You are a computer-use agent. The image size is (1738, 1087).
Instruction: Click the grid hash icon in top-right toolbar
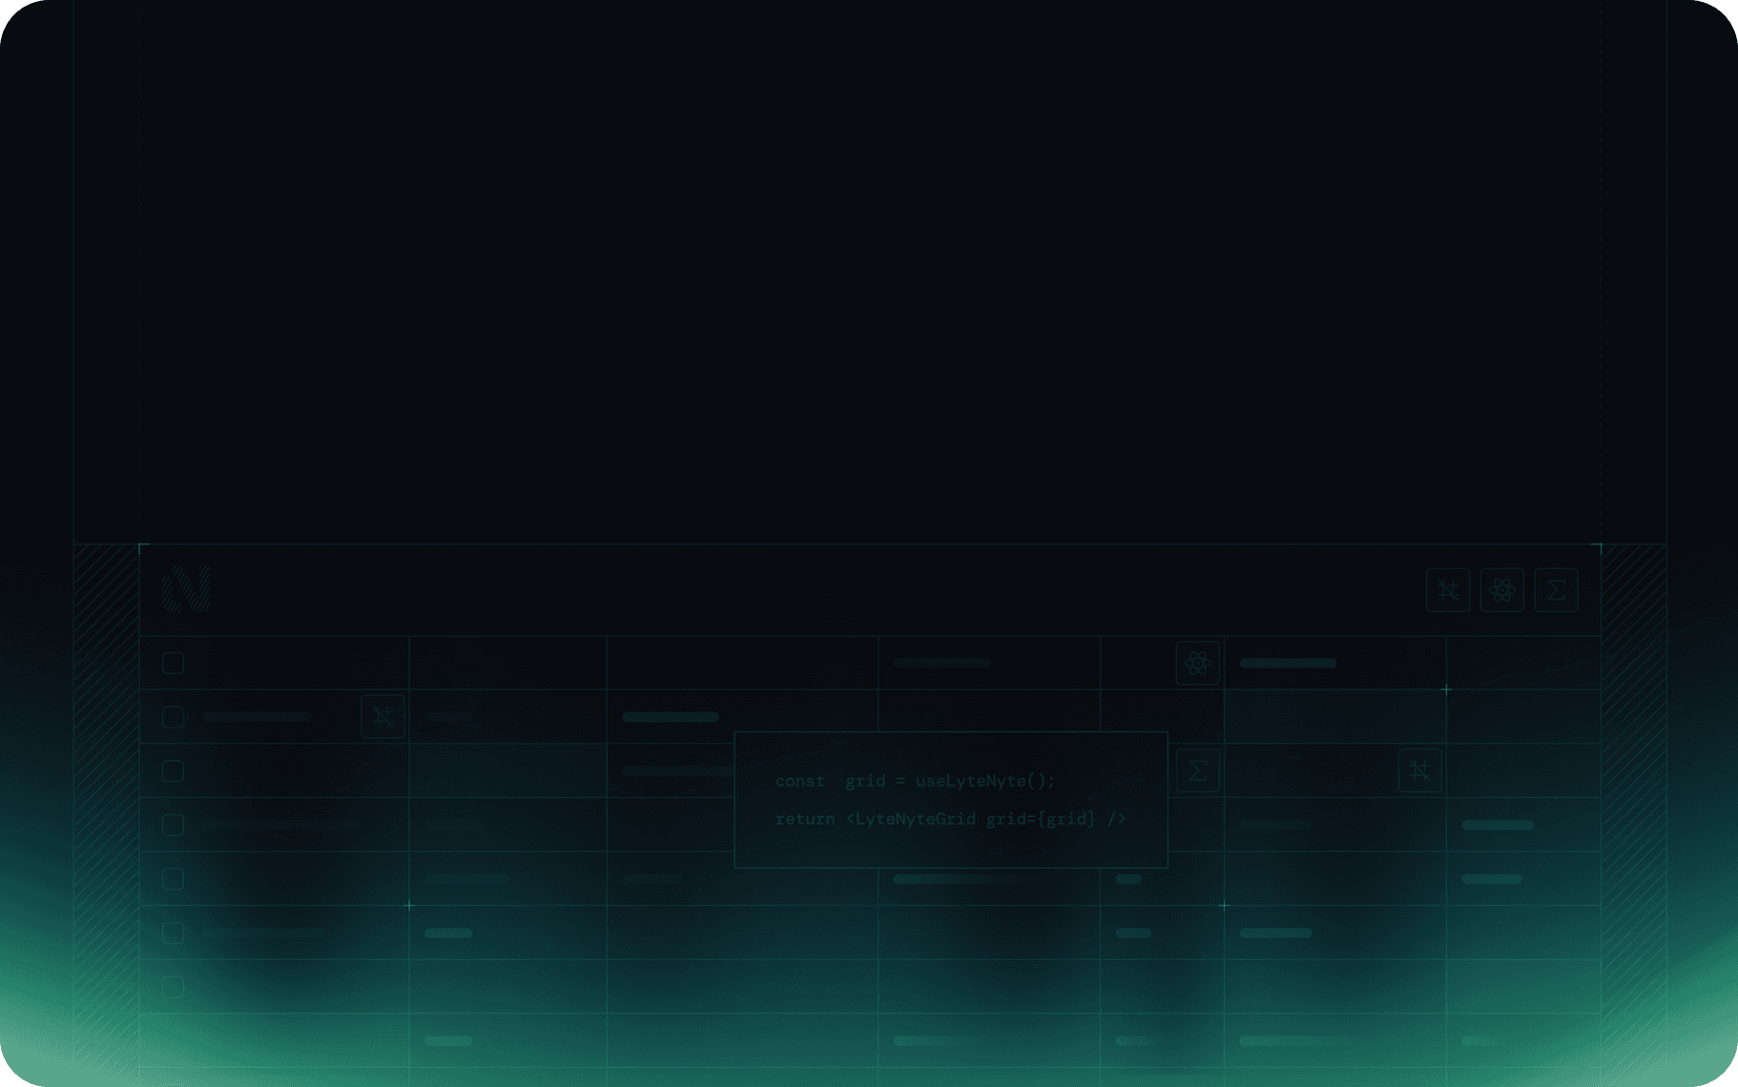(x=1447, y=590)
